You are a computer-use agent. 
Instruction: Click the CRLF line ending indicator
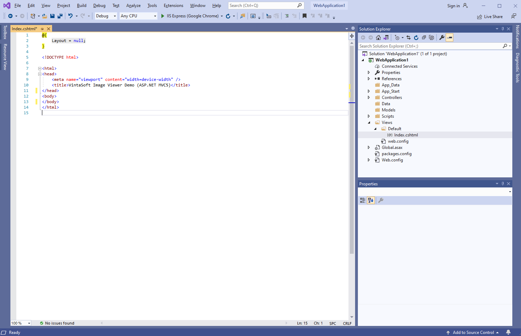[x=347, y=323]
